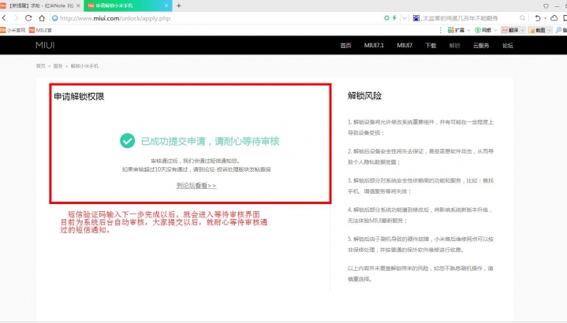Open the 首页 nav menu item

(345, 45)
